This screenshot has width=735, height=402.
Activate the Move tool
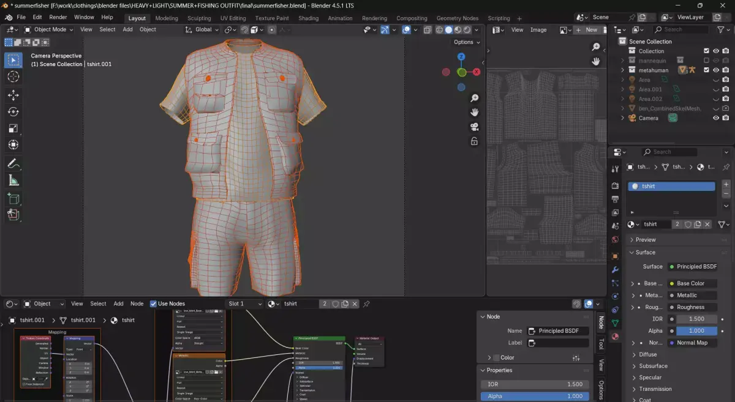pos(13,95)
